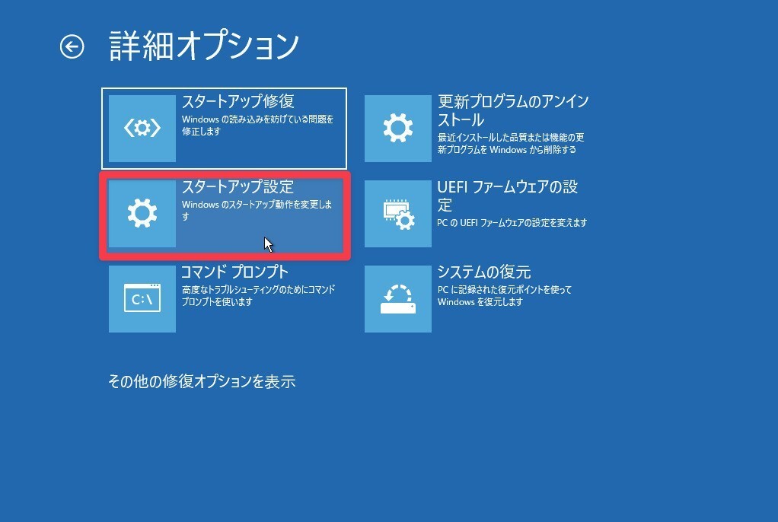The height and width of the screenshot is (522, 778).
Task: Open the UEFI ファームウェアの設定 title
Action: pos(508,196)
